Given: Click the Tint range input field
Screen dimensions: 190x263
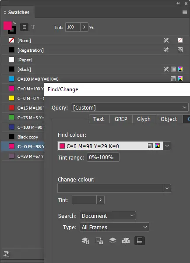Looking at the screenshot, I should point(103,157).
